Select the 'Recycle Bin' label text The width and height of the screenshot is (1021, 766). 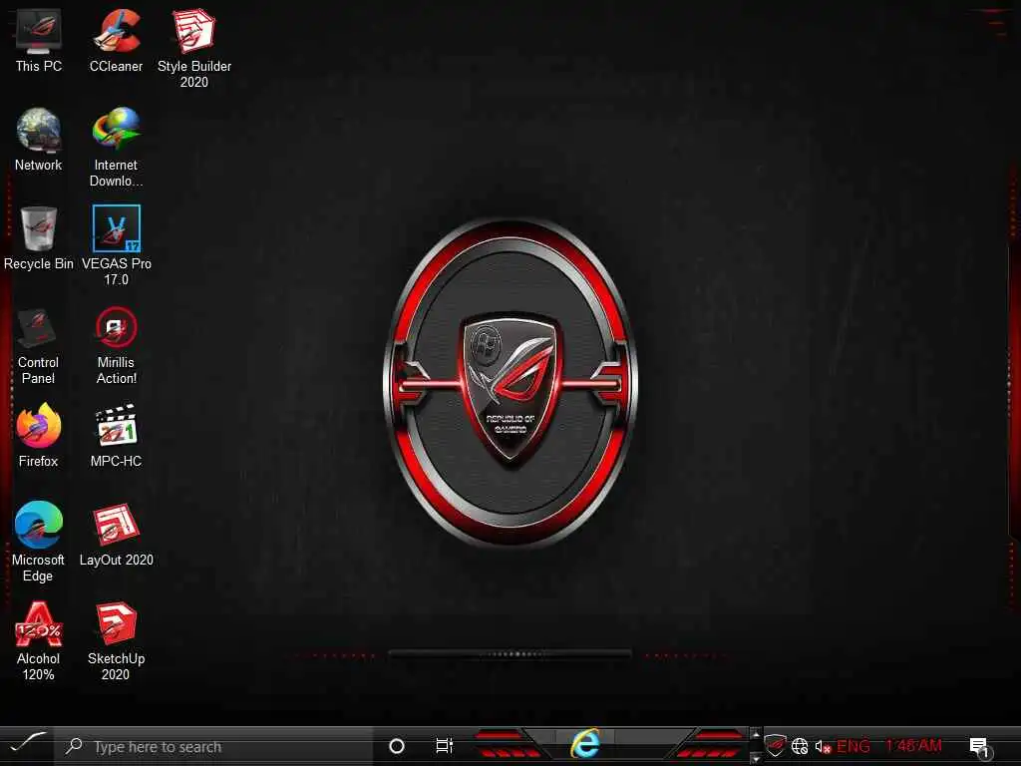click(39, 263)
